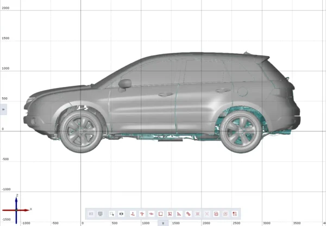Viewport: 326px width, 226px height.
Task: Select the red point-on-surface tool
Action: click(133, 214)
